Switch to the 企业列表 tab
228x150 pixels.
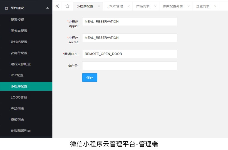click(203, 6)
